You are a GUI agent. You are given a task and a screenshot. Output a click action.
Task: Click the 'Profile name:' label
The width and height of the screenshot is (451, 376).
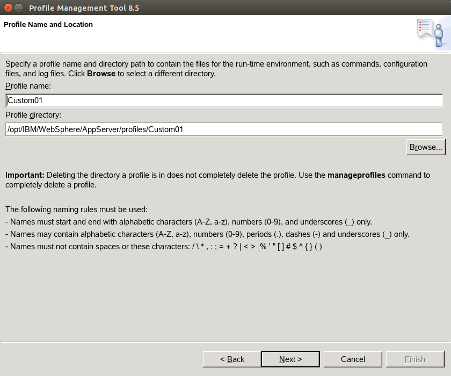click(28, 86)
